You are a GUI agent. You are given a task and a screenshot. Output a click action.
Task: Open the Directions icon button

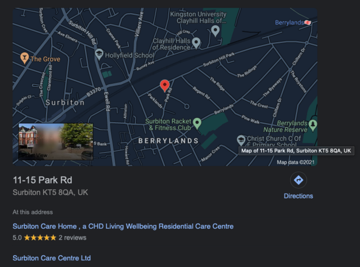click(298, 180)
